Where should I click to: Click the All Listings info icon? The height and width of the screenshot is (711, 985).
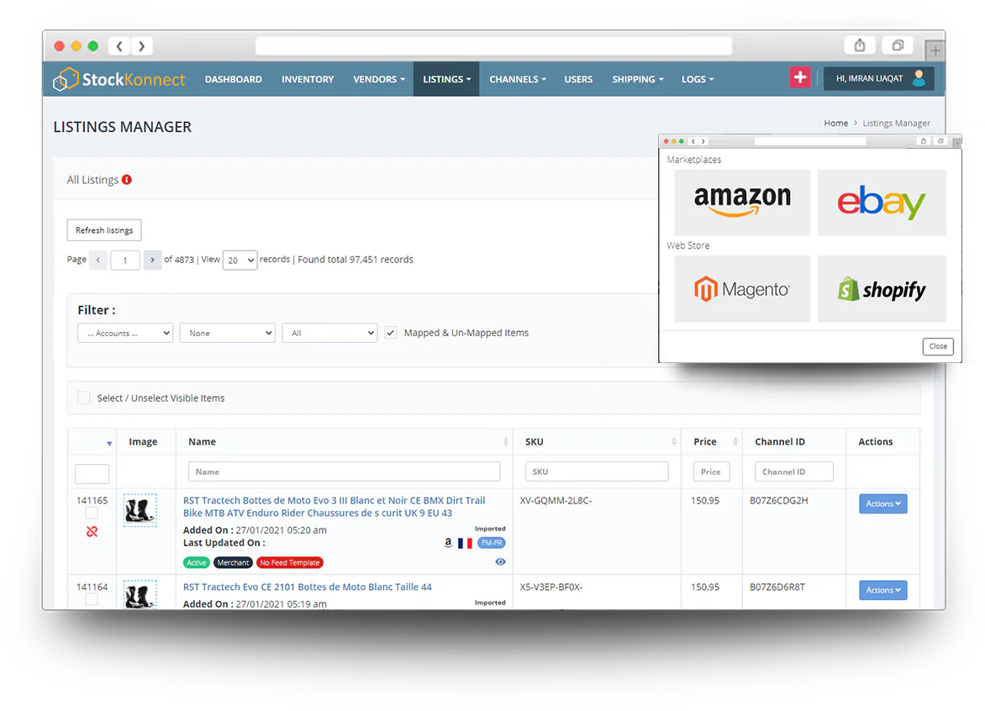(127, 180)
